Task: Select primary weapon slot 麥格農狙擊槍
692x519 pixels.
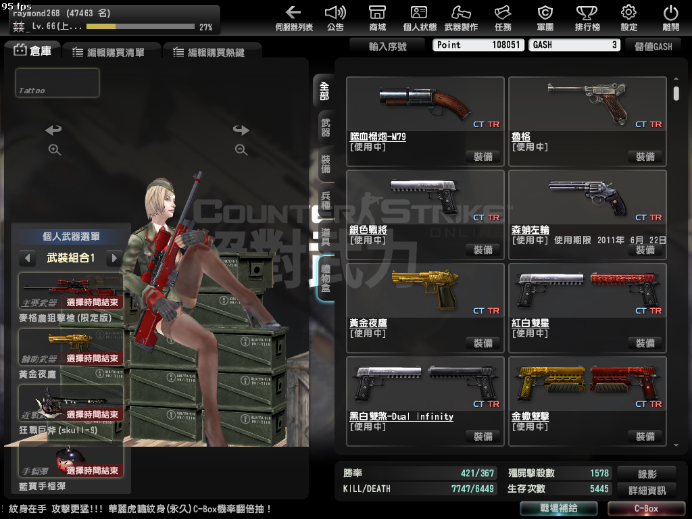Action: [x=70, y=291]
